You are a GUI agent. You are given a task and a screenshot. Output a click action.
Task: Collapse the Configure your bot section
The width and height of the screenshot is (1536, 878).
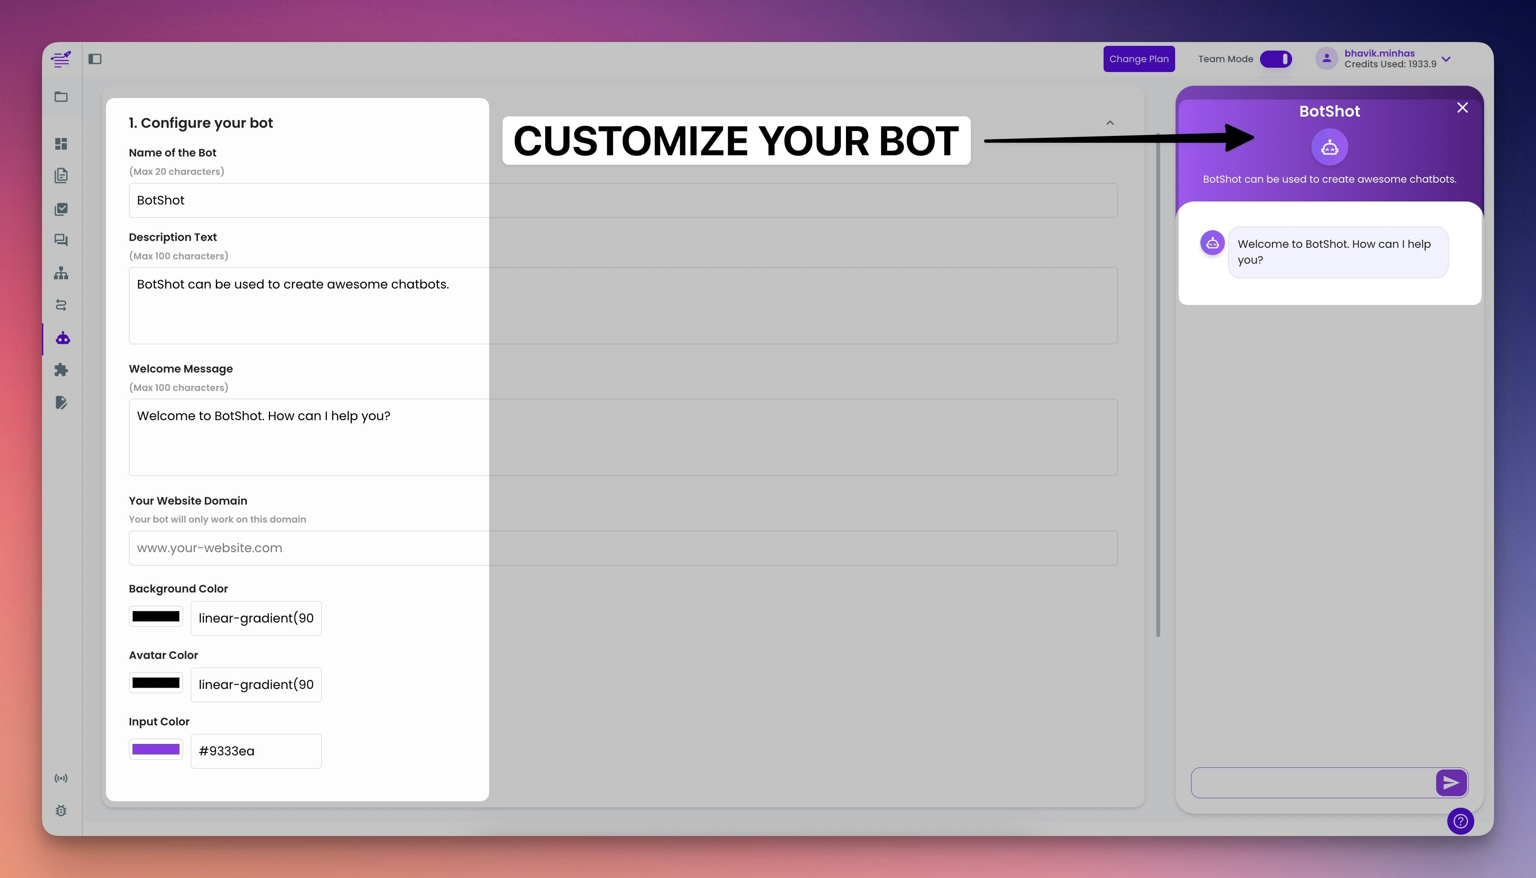tap(1110, 123)
